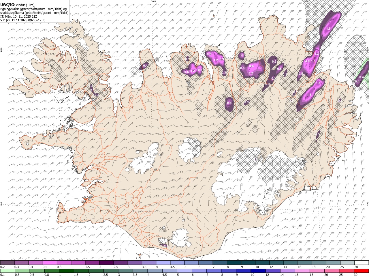Click the '15W' longitude label at top
369x277 pixels.
click(x=305, y=1)
